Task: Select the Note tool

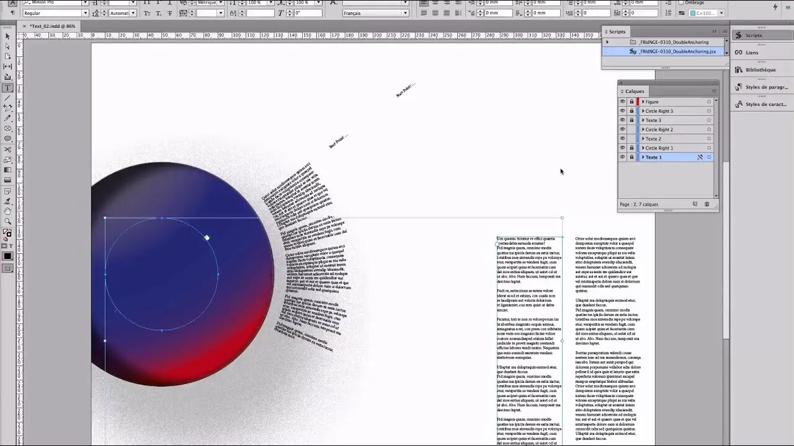Action: coord(7,191)
